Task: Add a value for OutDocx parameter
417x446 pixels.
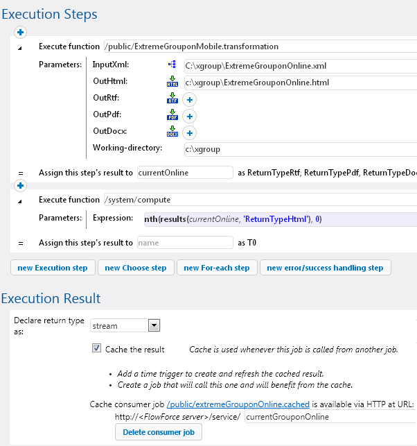Action: [x=190, y=133]
